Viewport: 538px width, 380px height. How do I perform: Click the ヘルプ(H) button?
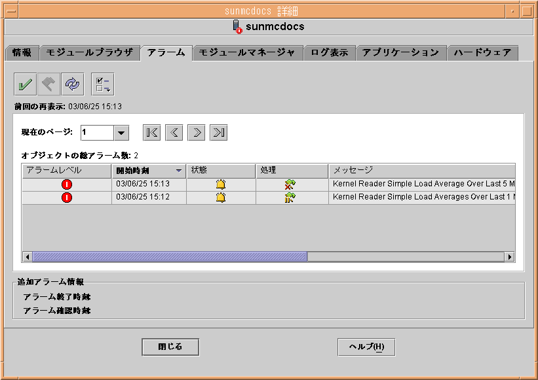(x=366, y=347)
